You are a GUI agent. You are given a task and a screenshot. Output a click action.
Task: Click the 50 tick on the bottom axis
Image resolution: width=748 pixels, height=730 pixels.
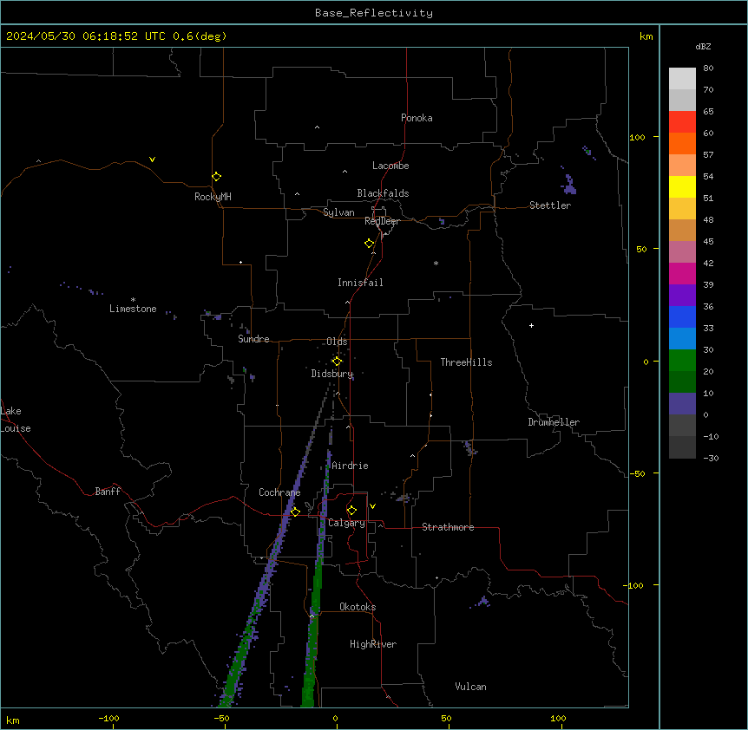(x=446, y=719)
